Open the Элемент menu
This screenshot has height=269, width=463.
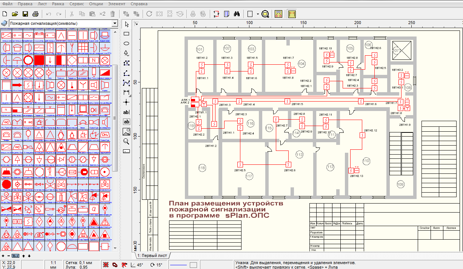pos(117,3)
